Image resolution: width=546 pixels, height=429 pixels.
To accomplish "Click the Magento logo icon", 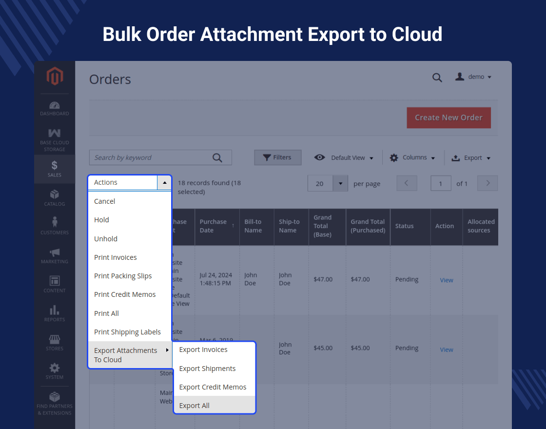I will pos(55,77).
